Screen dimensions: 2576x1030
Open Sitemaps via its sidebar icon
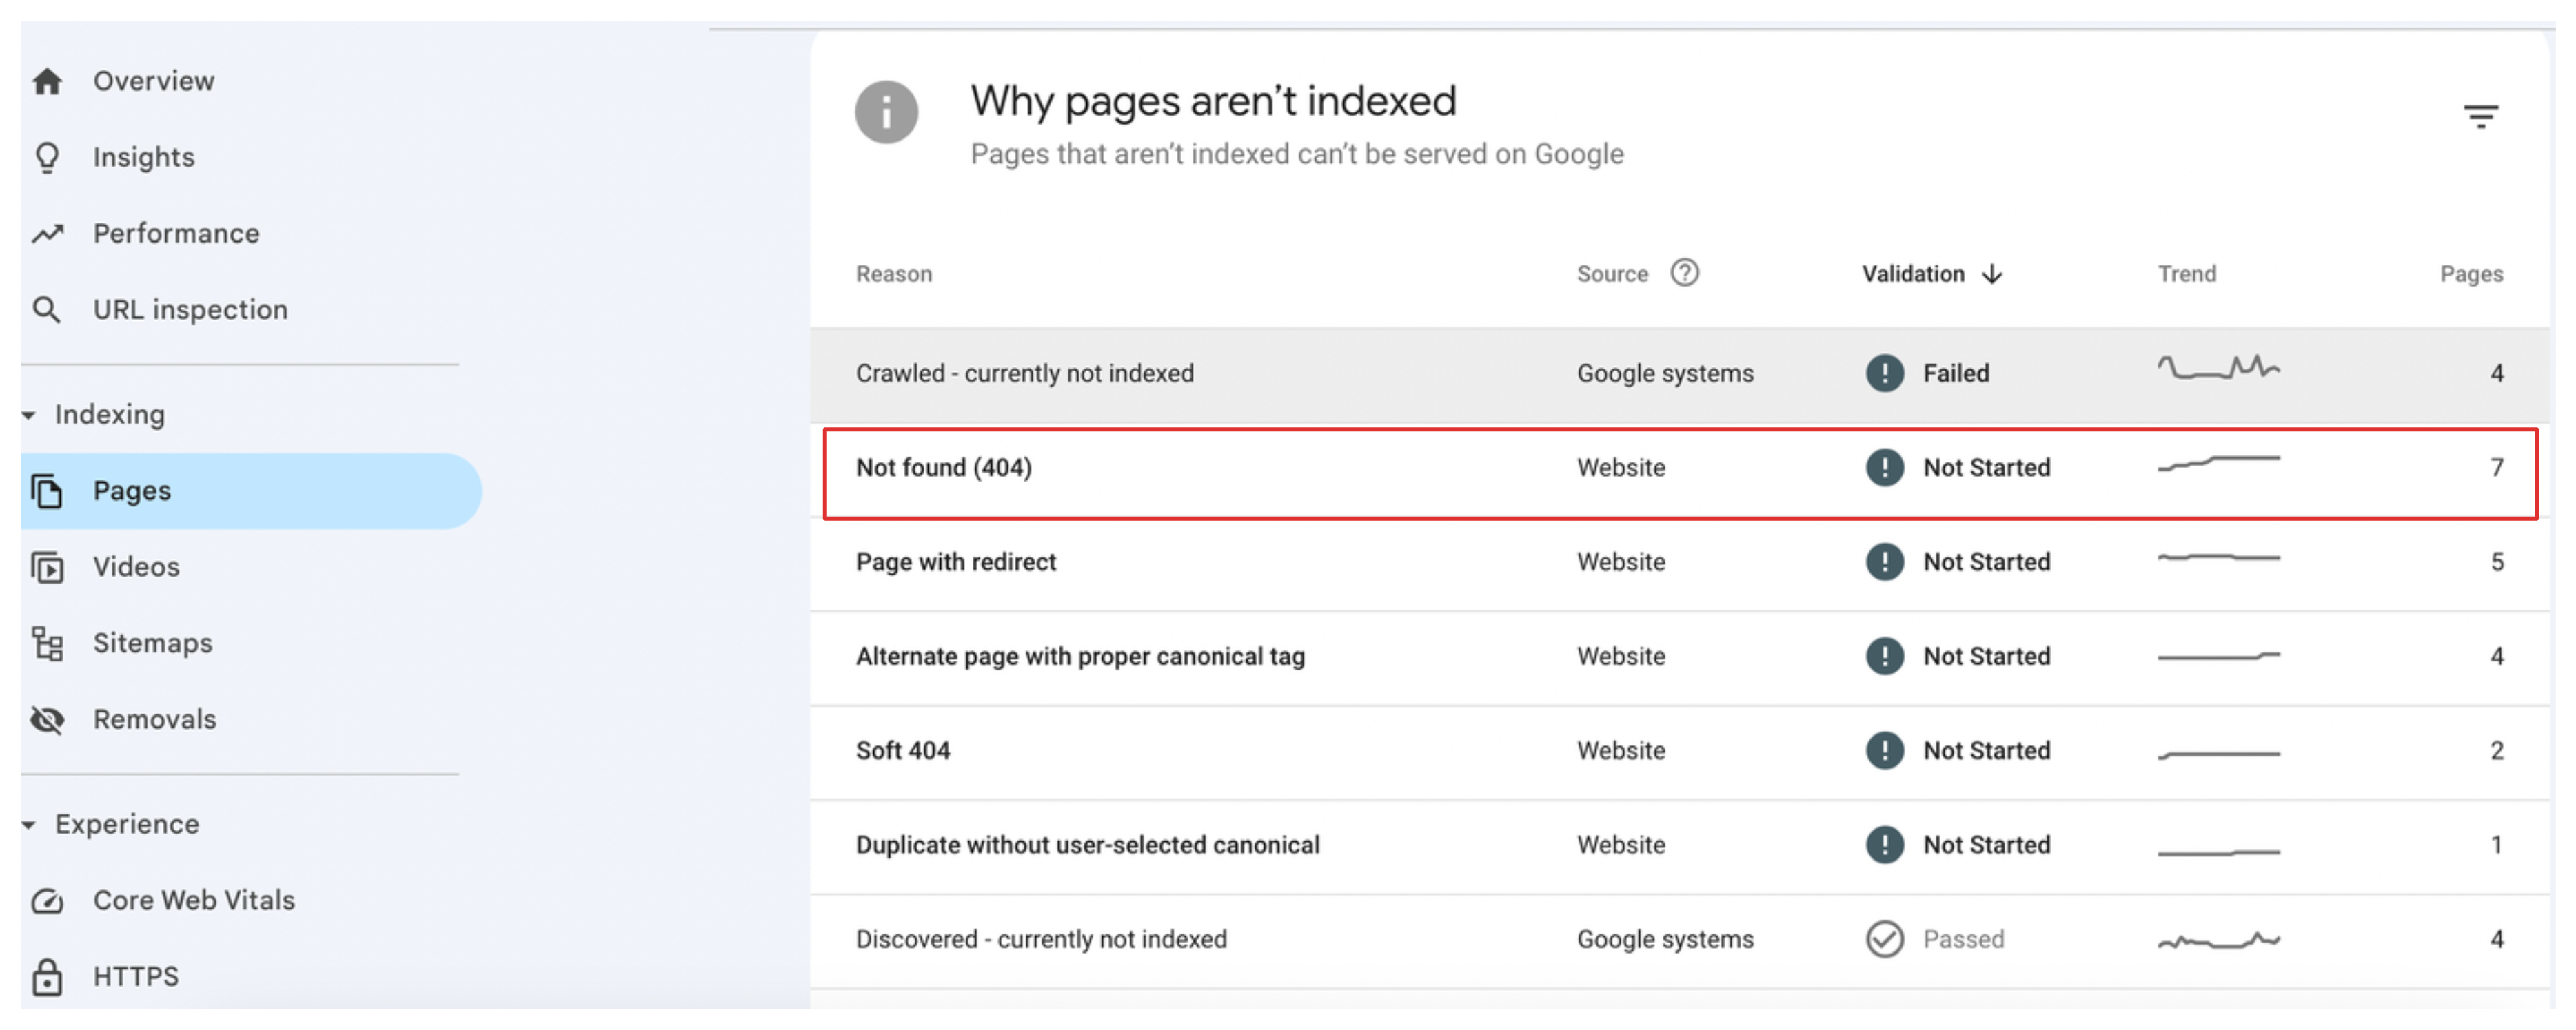(x=48, y=642)
